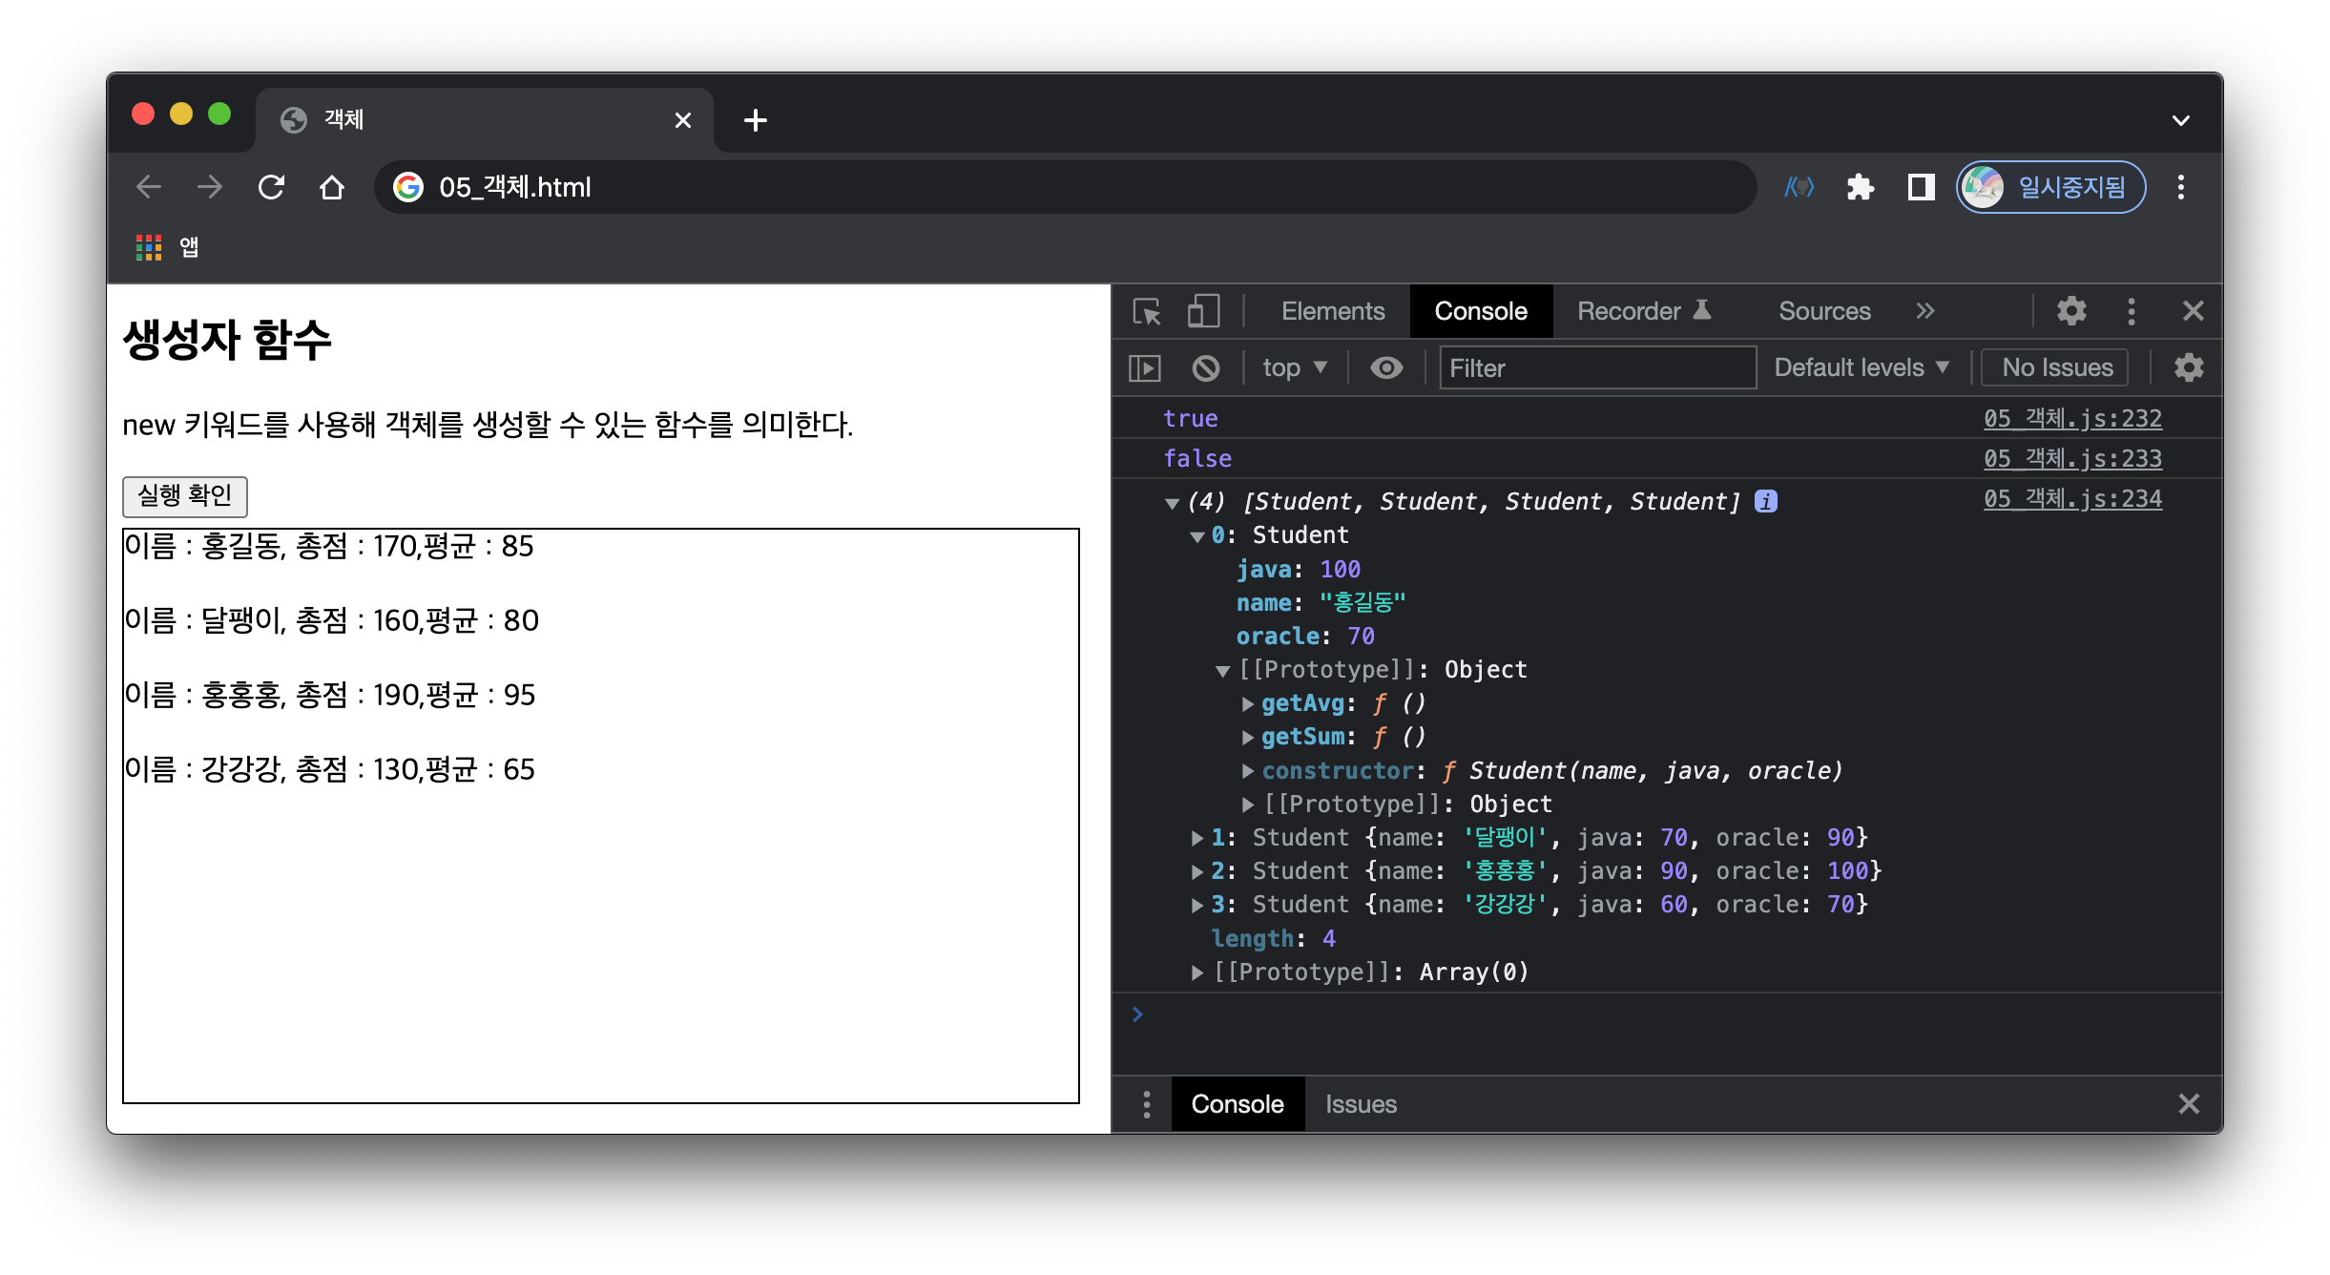This screenshot has width=2330, height=1275.
Task: Click the inspect element picker icon
Action: (x=1146, y=311)
